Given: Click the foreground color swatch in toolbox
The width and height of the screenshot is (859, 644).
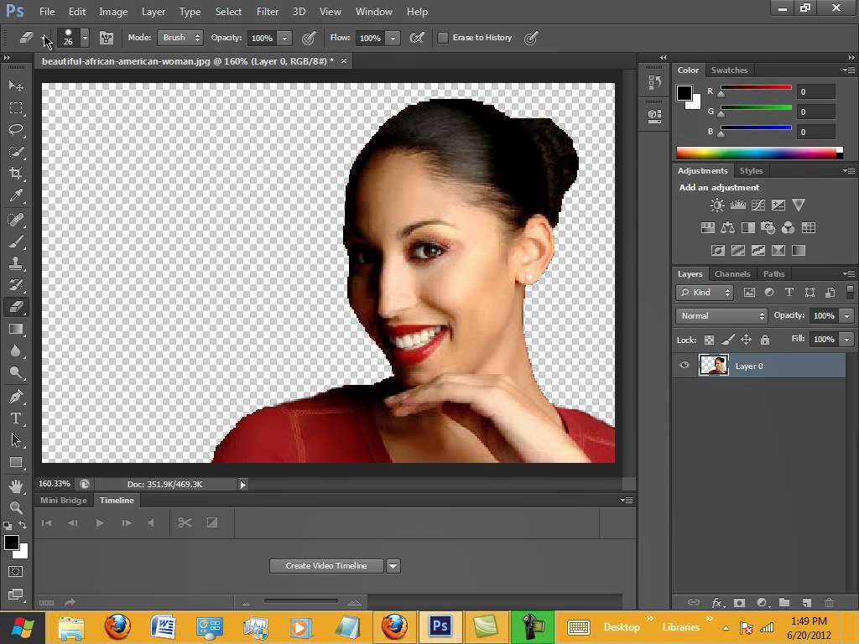Looking at the screenshot, I should click(12, 543).
